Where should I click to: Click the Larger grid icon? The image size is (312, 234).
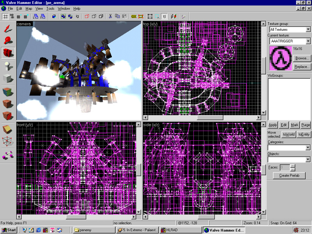click(26, 16)
